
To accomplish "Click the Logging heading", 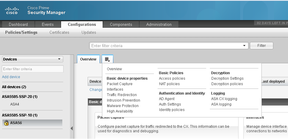I will (218, 93).
